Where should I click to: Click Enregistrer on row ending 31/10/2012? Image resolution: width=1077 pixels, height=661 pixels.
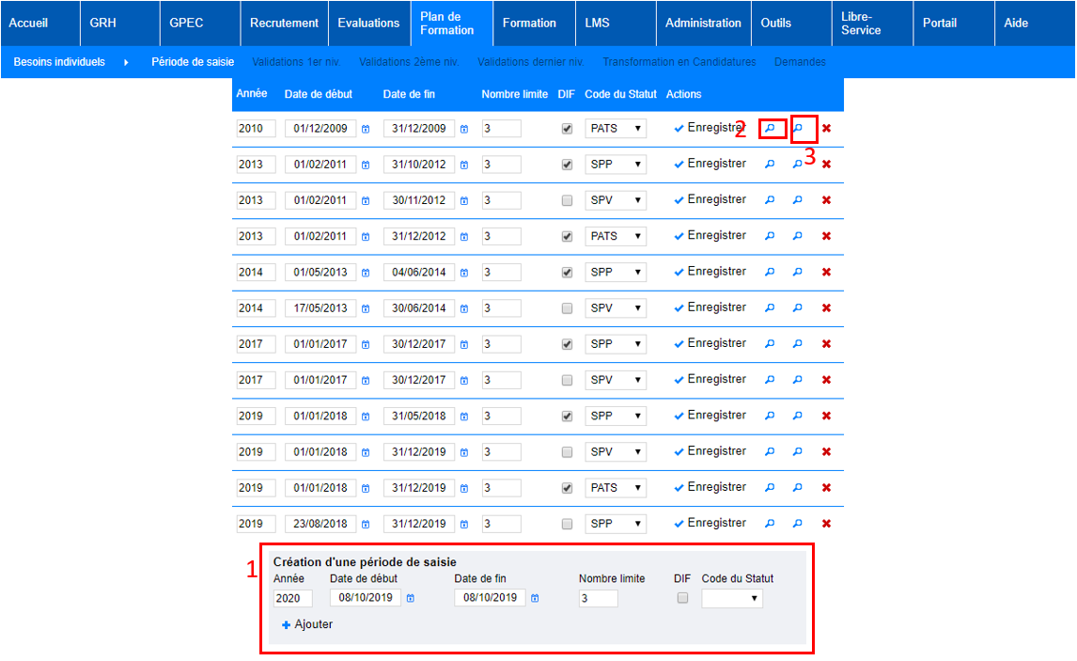pos(710,164)
